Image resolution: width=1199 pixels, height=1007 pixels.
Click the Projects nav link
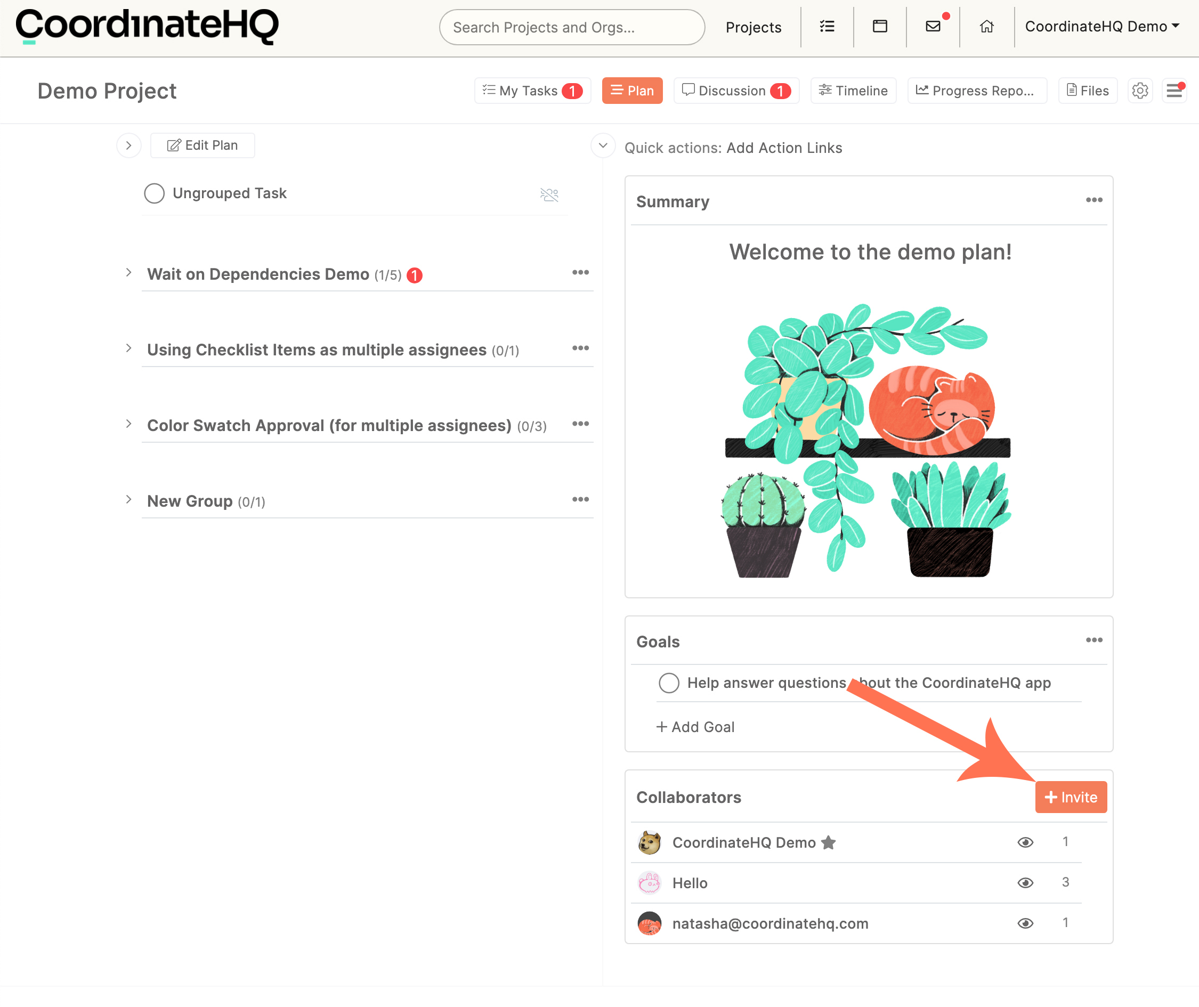pos(753,27)
